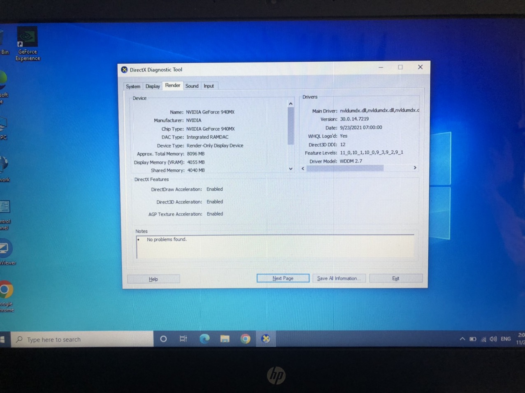This screenshot has width=525, height=393.
Task: Click the DirectX Diagnostic Tool title bar icon
Action: coord(124,69)
